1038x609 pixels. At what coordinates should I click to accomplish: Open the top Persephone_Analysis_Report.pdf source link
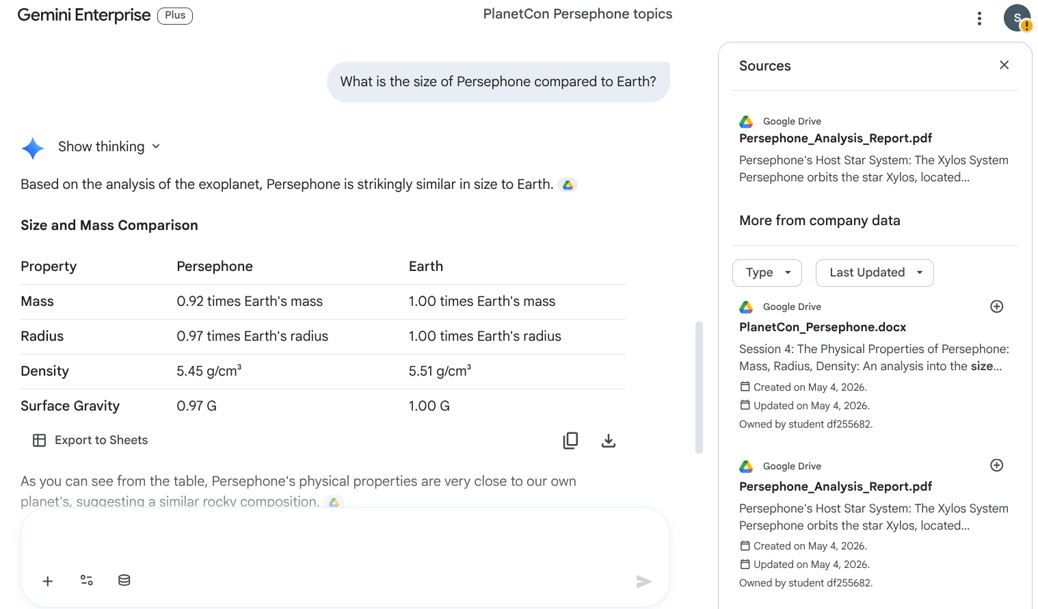point(836,138)
